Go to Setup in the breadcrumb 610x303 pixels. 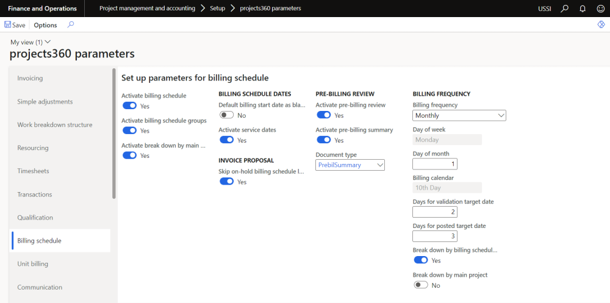tap(218, 9)
